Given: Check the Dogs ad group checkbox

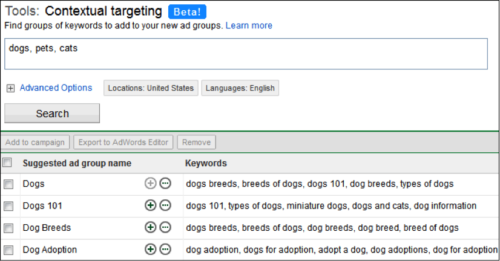Looking at the screenshot, I should coord(8,184).
